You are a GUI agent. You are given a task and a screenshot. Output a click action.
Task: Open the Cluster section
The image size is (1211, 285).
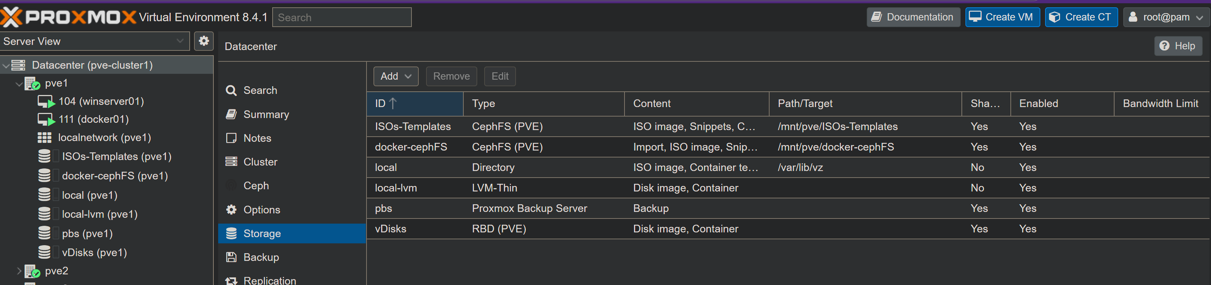pos(292,162)
